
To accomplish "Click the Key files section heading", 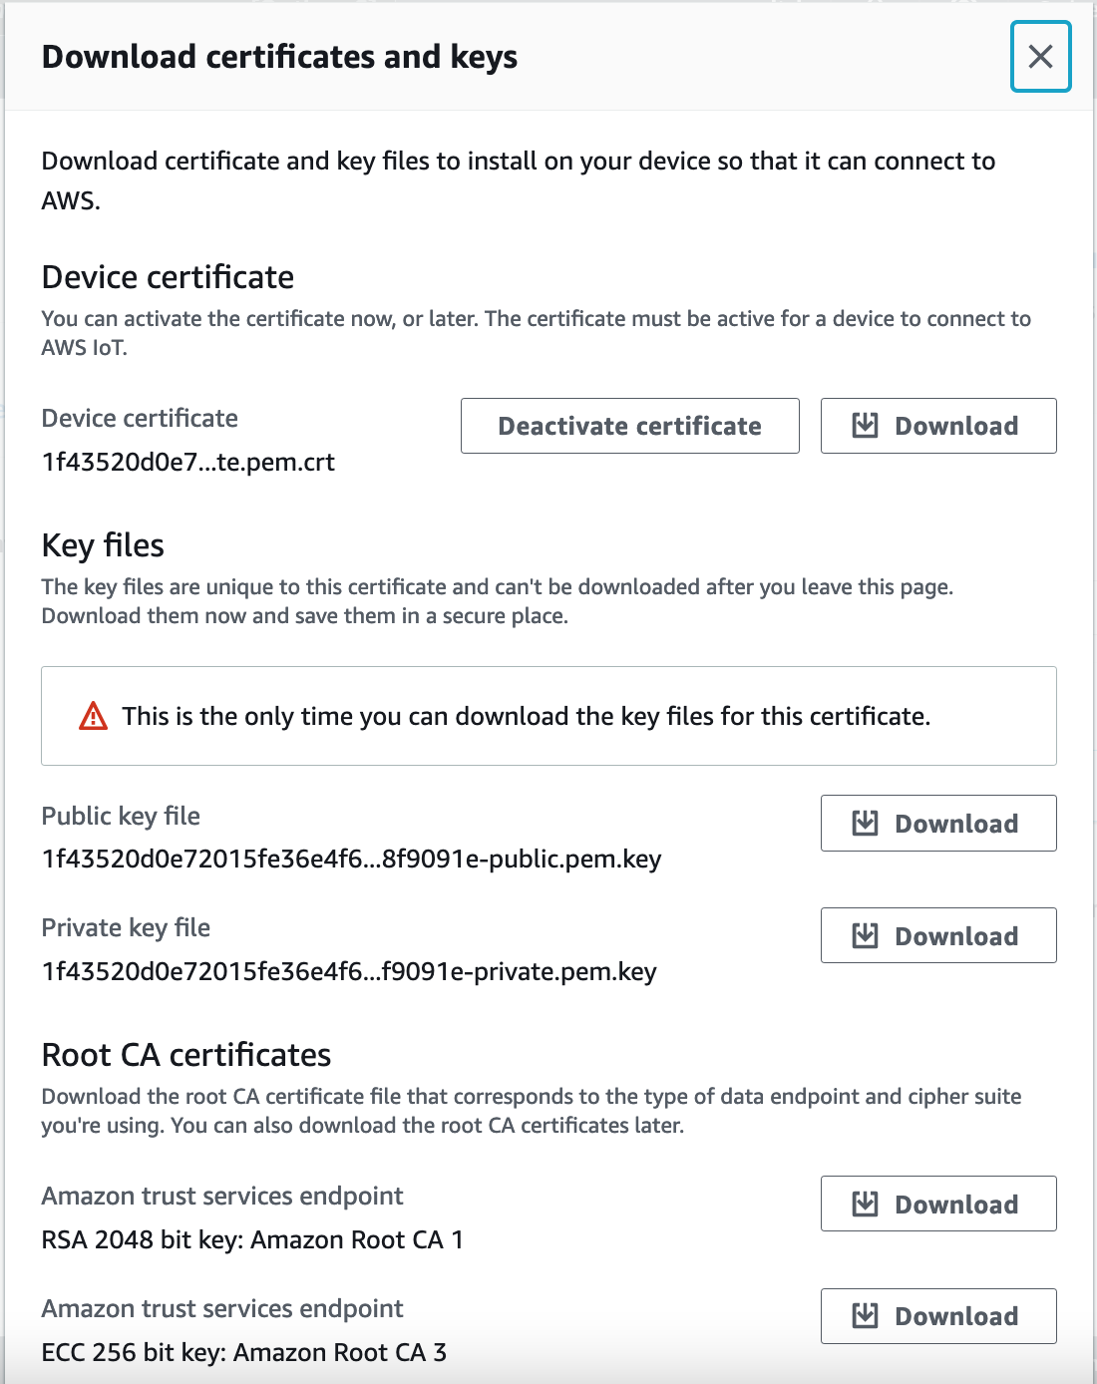I will point(103,545).
